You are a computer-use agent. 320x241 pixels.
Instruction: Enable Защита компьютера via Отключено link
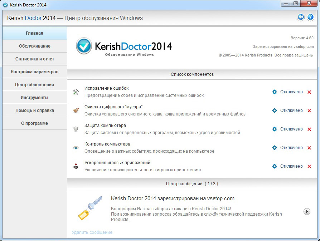(291, 129)
